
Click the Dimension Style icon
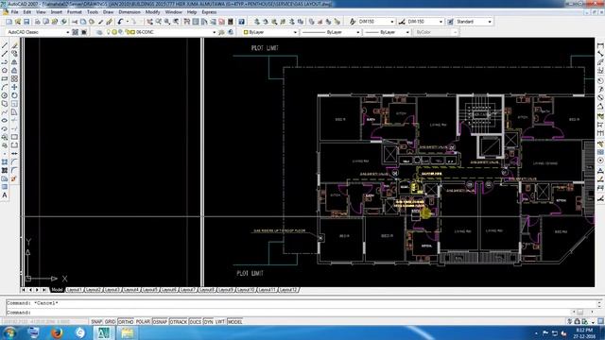coord(402,22)
